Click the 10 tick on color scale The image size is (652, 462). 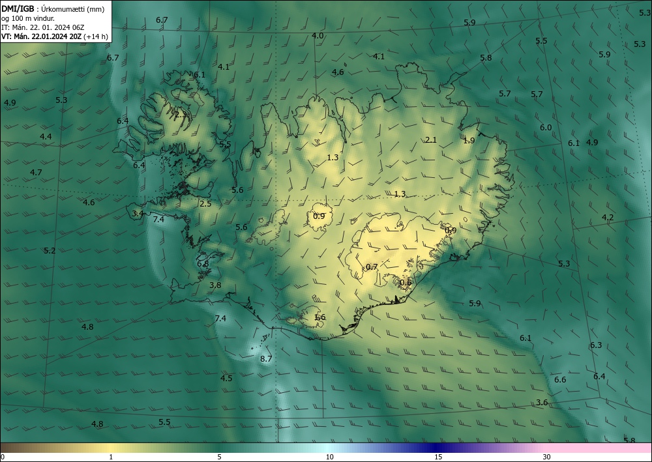329,457
